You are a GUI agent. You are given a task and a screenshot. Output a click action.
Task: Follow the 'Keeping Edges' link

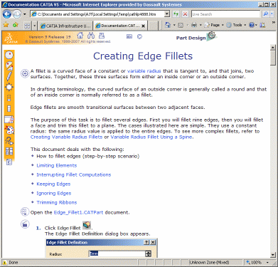pos(53,184)
